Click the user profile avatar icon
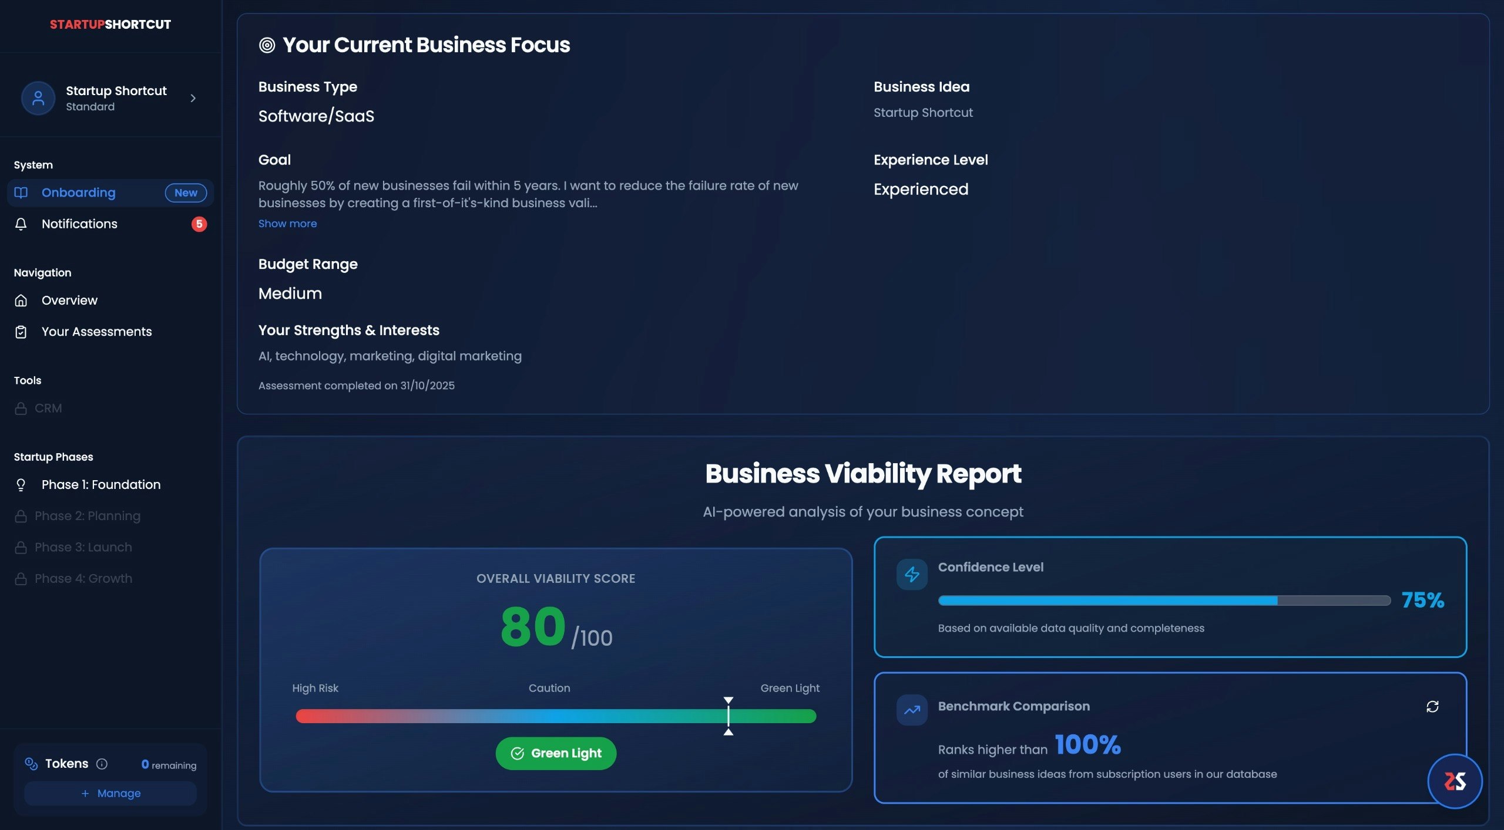The image size is (1504, 830). click(x=38, y=98)
